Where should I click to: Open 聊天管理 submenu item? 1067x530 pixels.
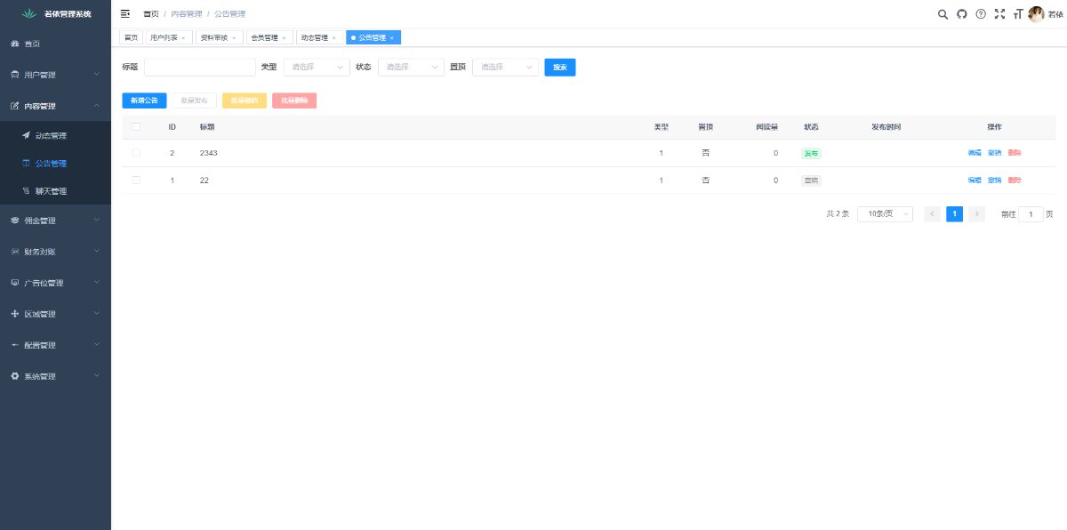click(x=55, y=191)
